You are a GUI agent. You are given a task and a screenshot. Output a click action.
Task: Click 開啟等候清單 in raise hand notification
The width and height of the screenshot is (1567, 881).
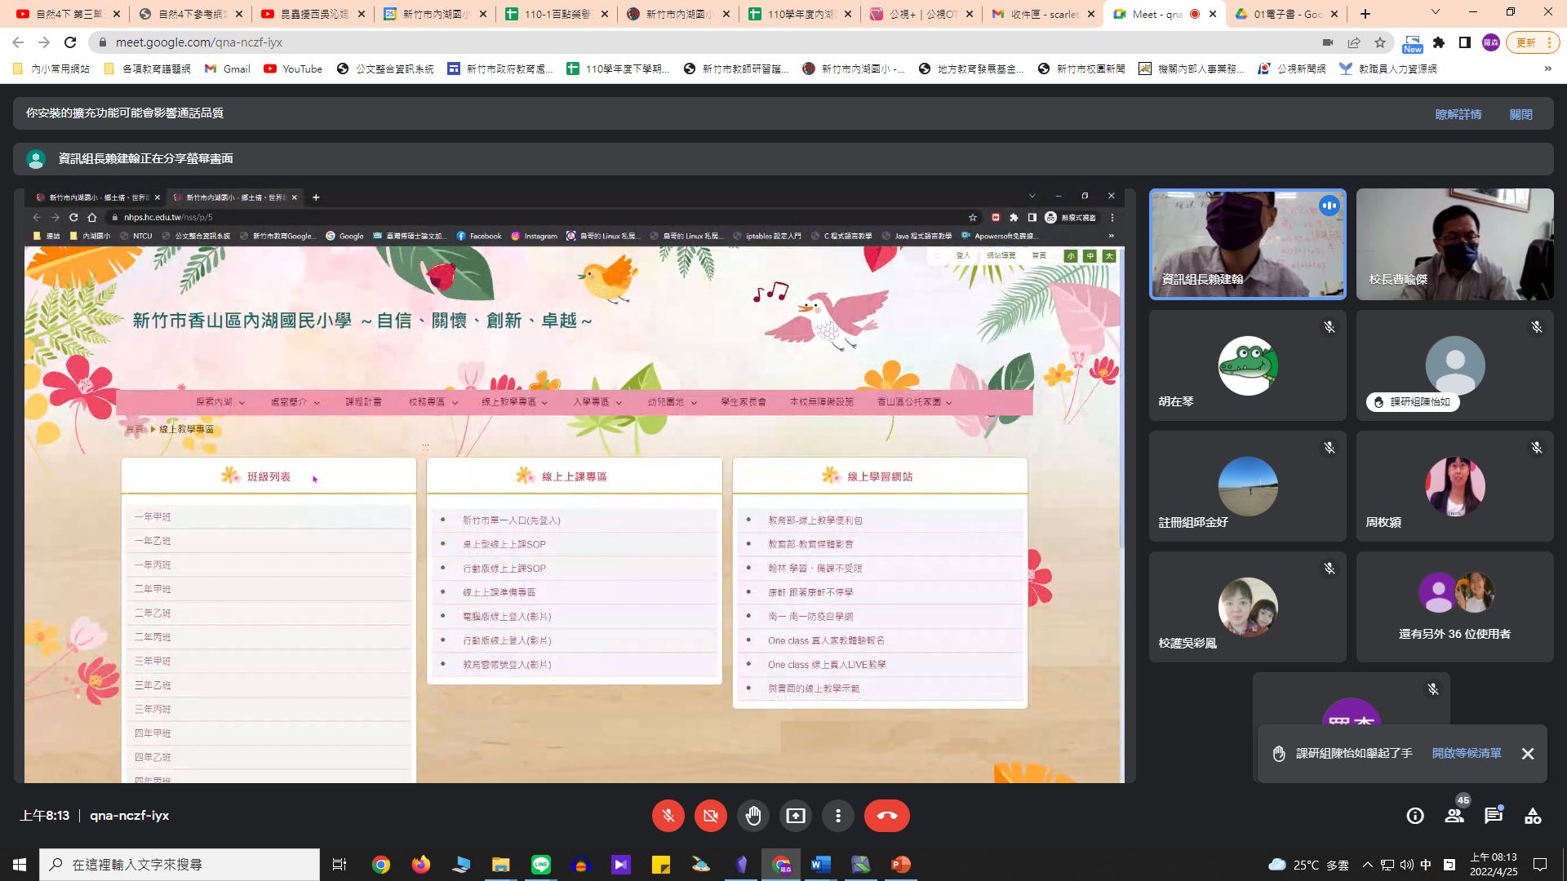coord(1466,753)
